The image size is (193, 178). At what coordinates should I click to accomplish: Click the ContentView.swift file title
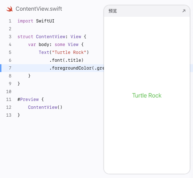tap(39, 9)
